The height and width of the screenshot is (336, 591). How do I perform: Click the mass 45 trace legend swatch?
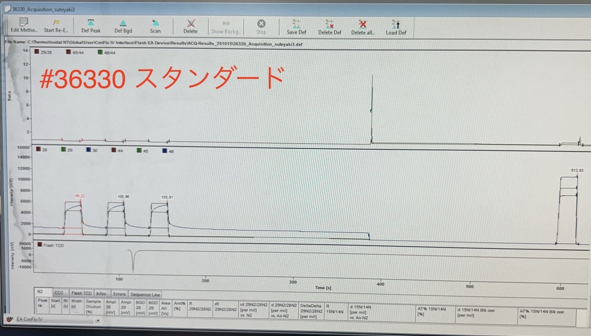point(139,151)
